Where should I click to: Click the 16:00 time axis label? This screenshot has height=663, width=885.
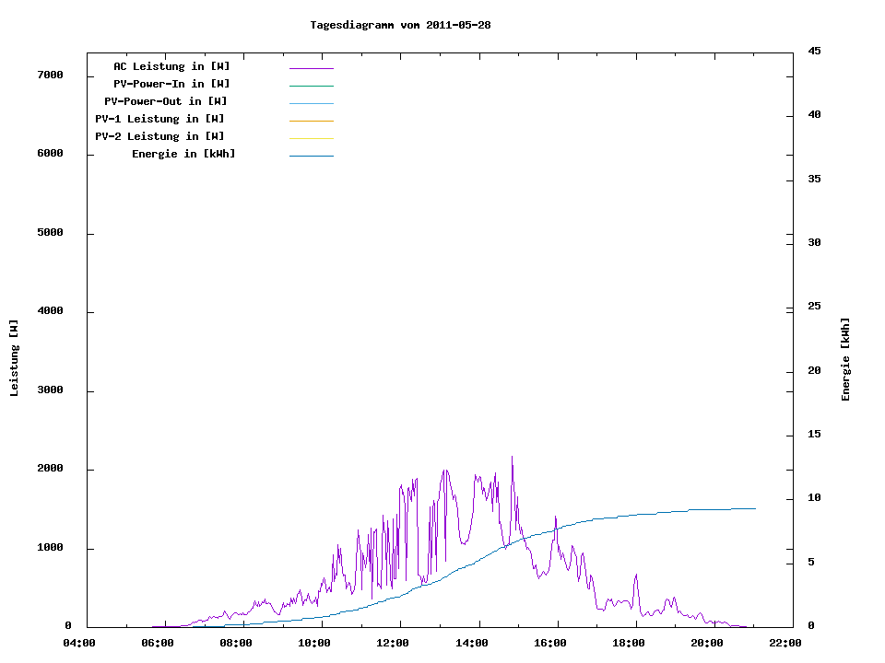pos(550,644)
